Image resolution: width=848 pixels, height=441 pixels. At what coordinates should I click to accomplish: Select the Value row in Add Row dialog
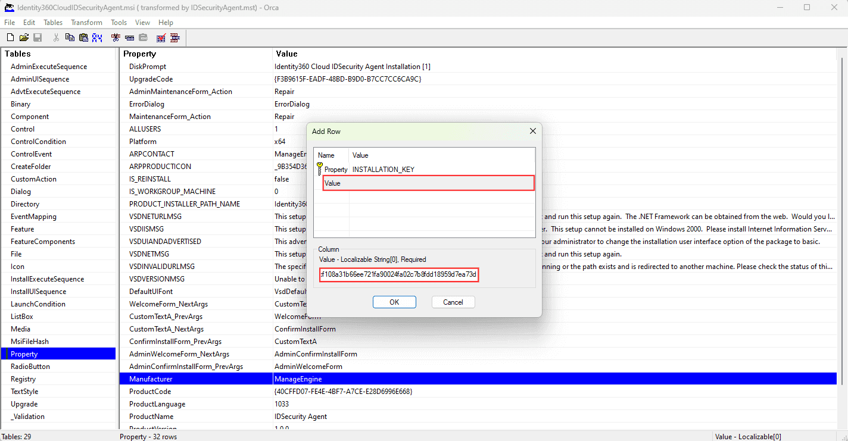429,183
